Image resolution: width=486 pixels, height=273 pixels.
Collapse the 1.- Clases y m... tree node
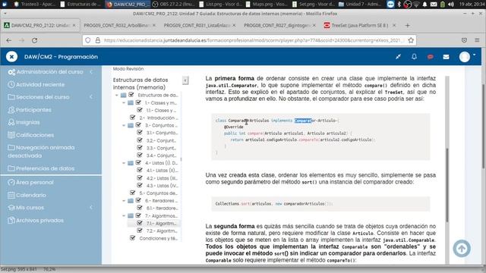(124, 103)
